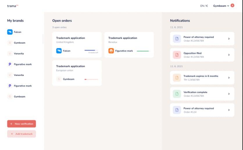
Task: Click the "8 weeks left" label
Action: [93, 53]
